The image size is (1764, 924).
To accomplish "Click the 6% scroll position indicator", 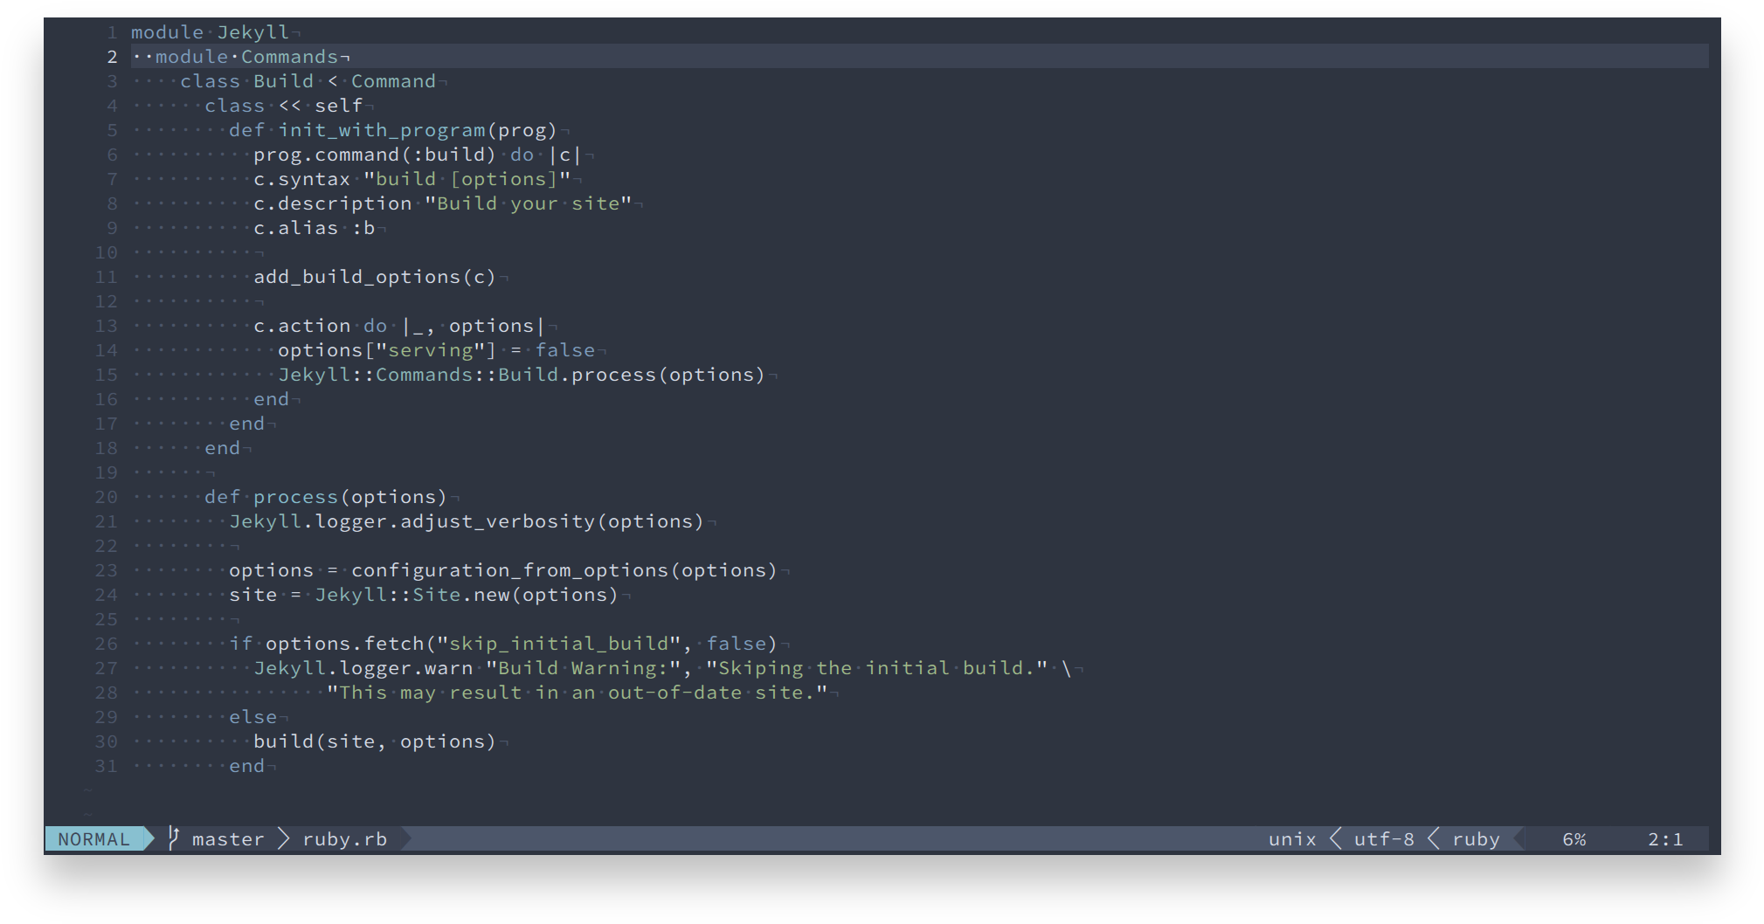I will click(1574, 838).
